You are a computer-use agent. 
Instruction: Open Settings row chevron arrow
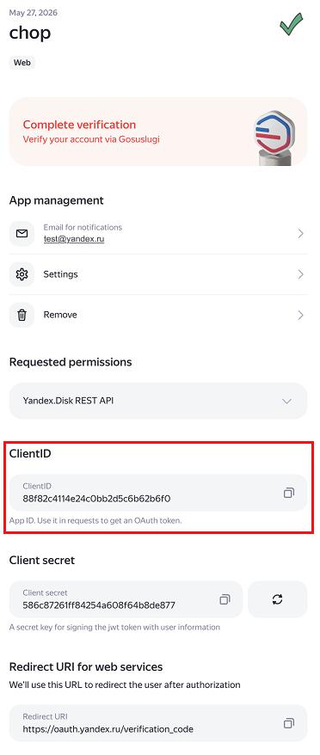[300, 274]
